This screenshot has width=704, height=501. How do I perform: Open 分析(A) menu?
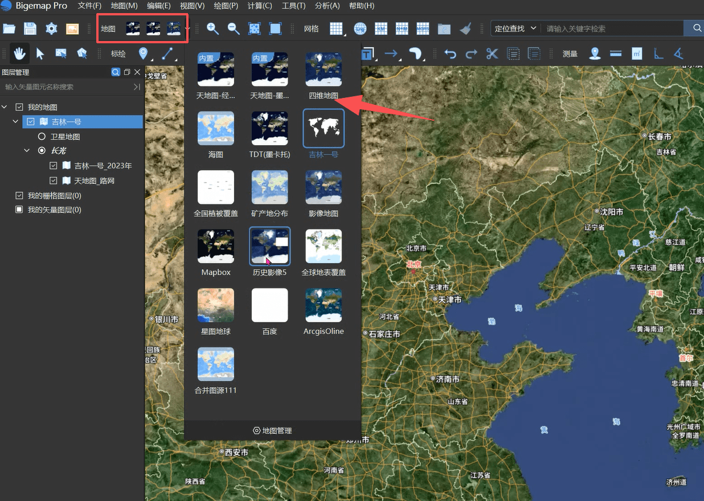pyautogui.click(x=327, y=6)
